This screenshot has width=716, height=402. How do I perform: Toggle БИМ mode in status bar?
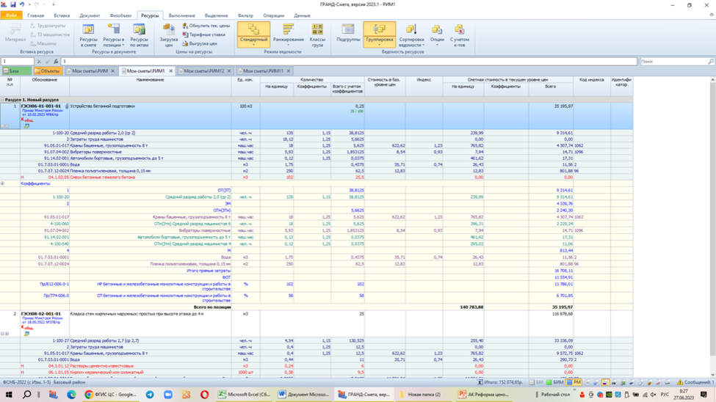(555, 382)
